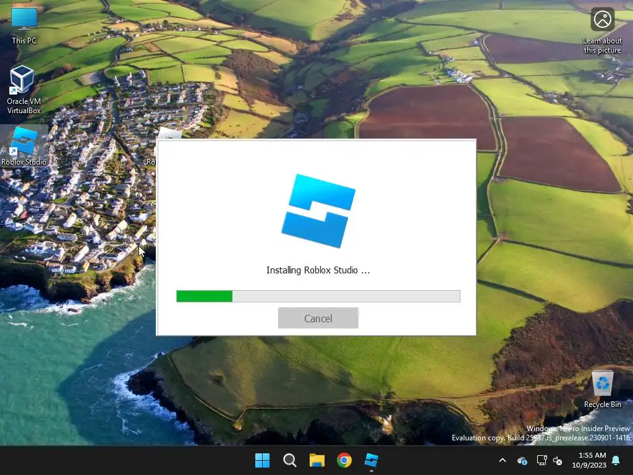The height and width of the screenshot is (475, 633).
Task: Click the Installing Roblox Studio status text
Action: pos(318,270)
